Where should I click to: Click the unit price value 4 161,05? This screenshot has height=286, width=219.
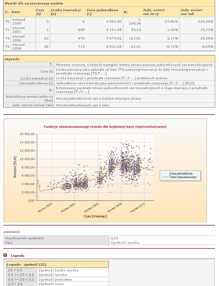[x=114, y=30]
